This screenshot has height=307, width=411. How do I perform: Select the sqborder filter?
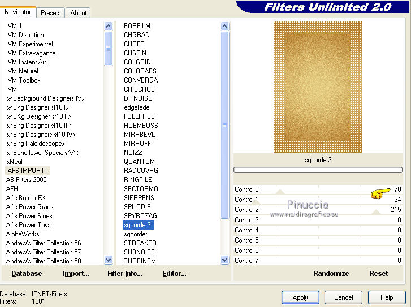point(135,234)
